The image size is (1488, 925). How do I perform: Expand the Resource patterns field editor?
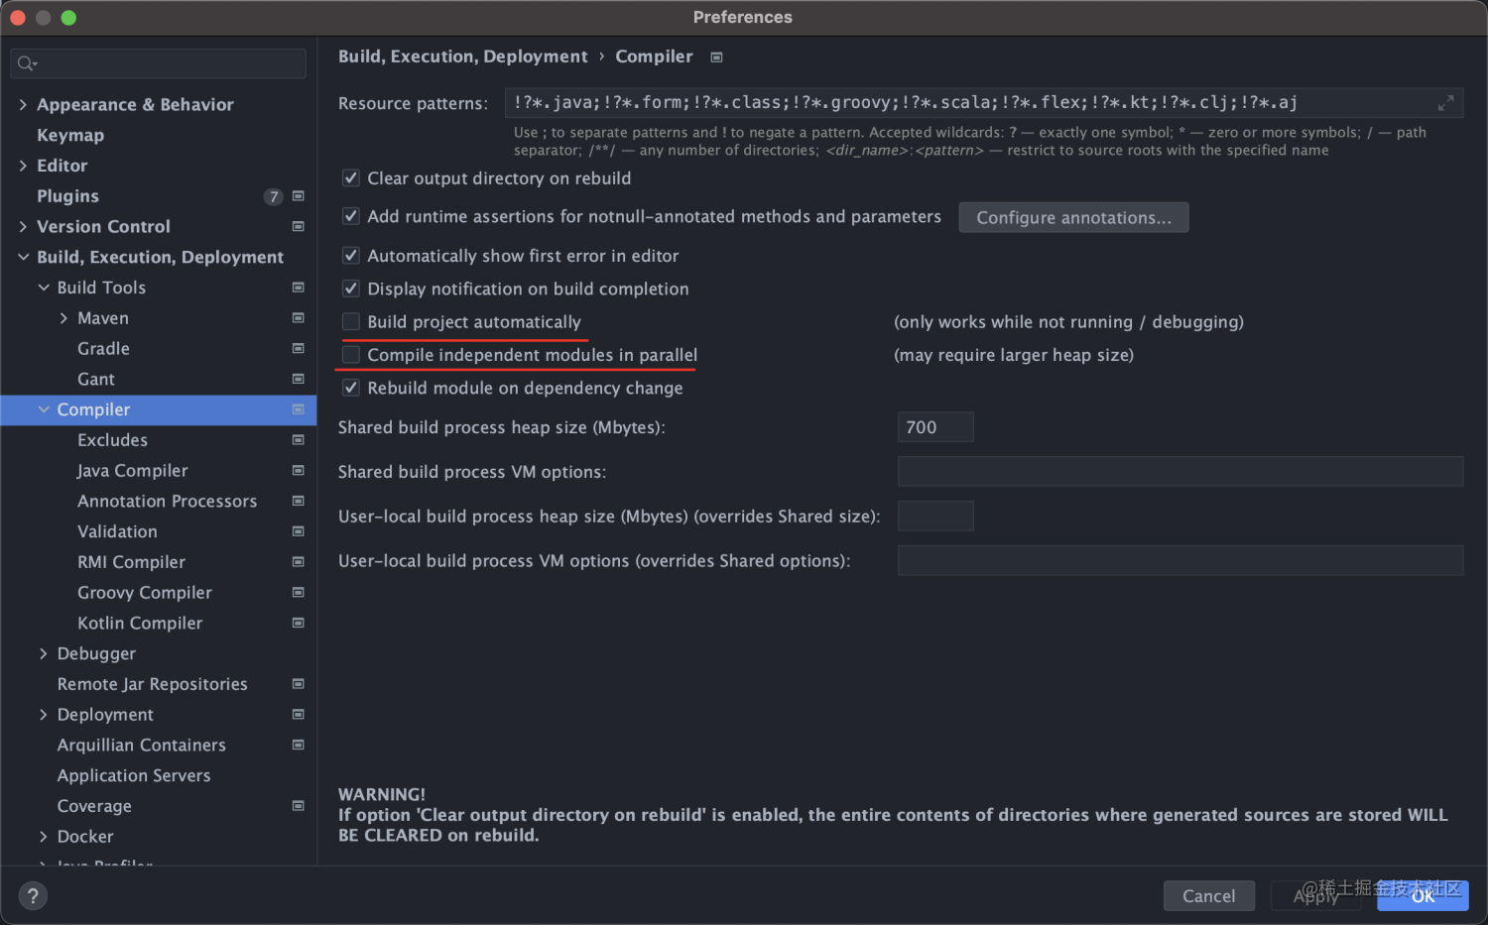click(1445, 103)
